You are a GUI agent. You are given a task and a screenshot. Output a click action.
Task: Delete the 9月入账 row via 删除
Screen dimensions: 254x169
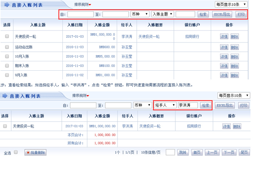[x=234, y=75]
